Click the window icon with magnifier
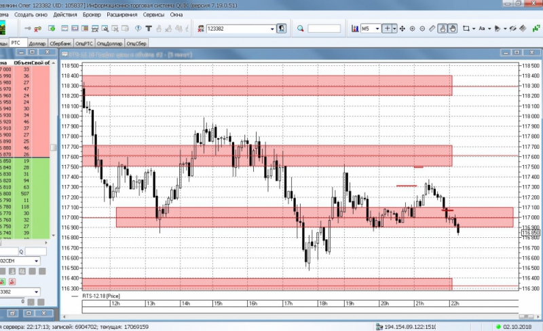This screenshot has height=331, width=543. click(x=105, y=29)
